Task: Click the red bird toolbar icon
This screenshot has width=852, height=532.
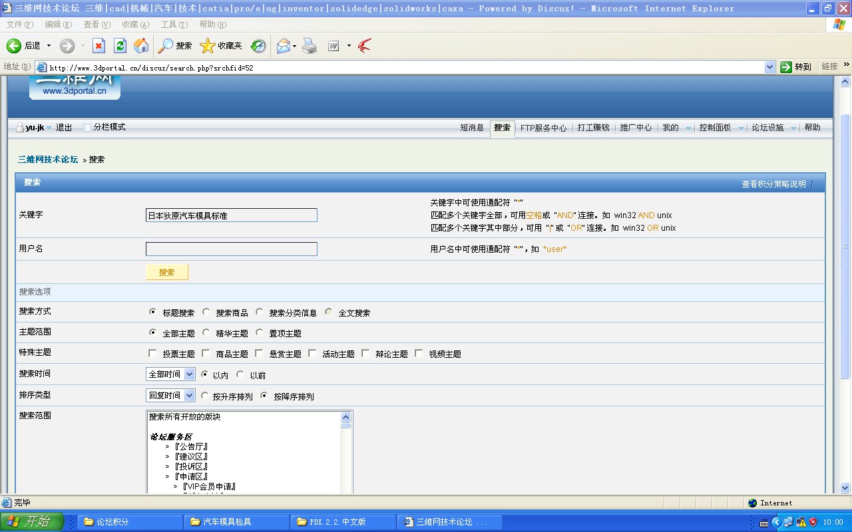Action: tap(364, 46)
